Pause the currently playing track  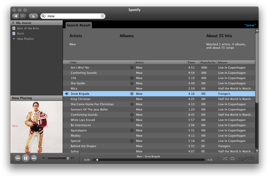(x=25, y=158)
